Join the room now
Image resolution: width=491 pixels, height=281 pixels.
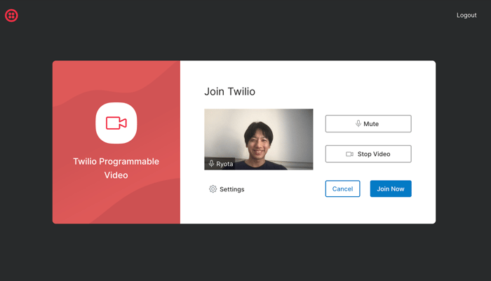[391, 189]
